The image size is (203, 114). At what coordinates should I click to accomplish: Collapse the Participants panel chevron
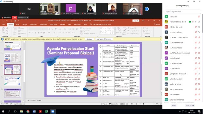pos(166,6)
